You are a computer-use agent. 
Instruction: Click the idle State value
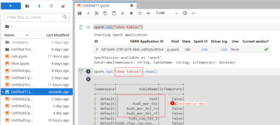click(187, 50)
